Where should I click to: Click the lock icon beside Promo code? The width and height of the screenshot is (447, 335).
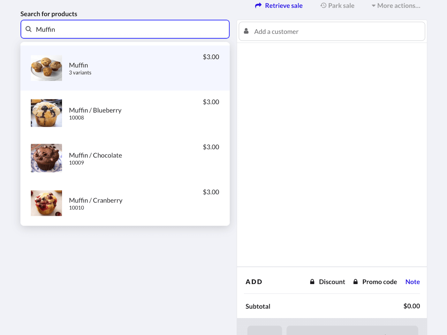[355, 282]
